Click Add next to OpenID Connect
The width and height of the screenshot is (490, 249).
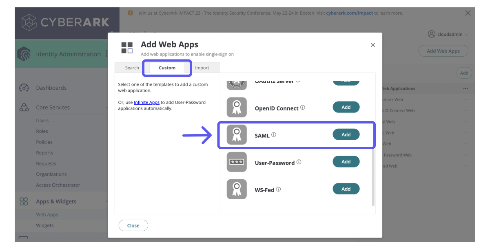(346, 107)
